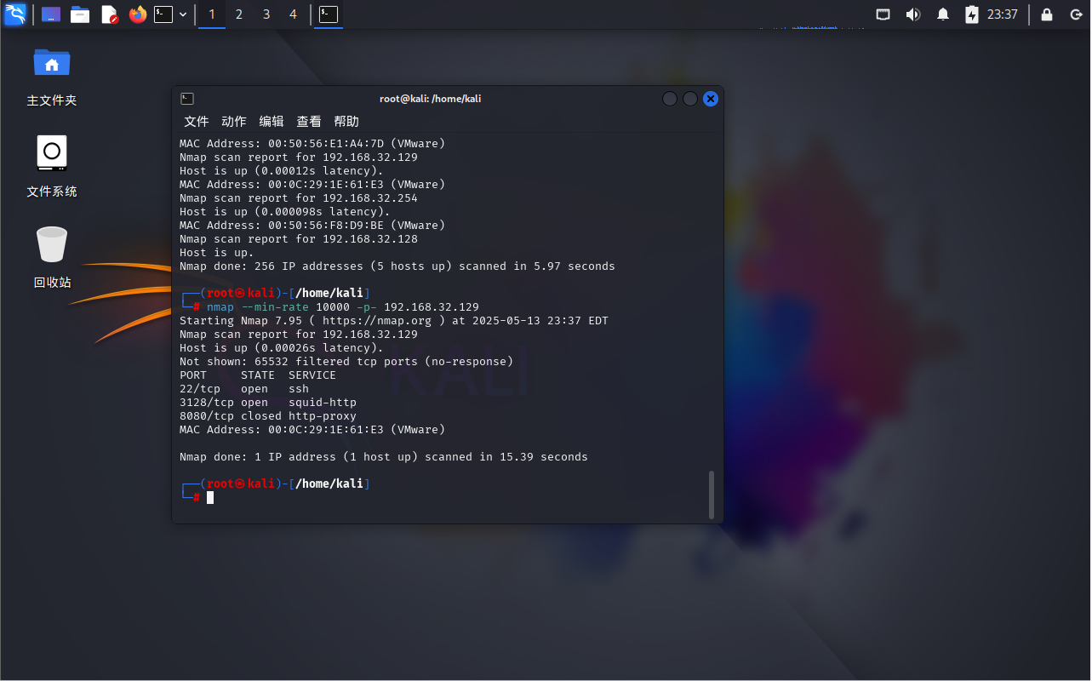
Task: Open the clock showing 23:37
Action: pyautogui.click(x=1003, y=14)
